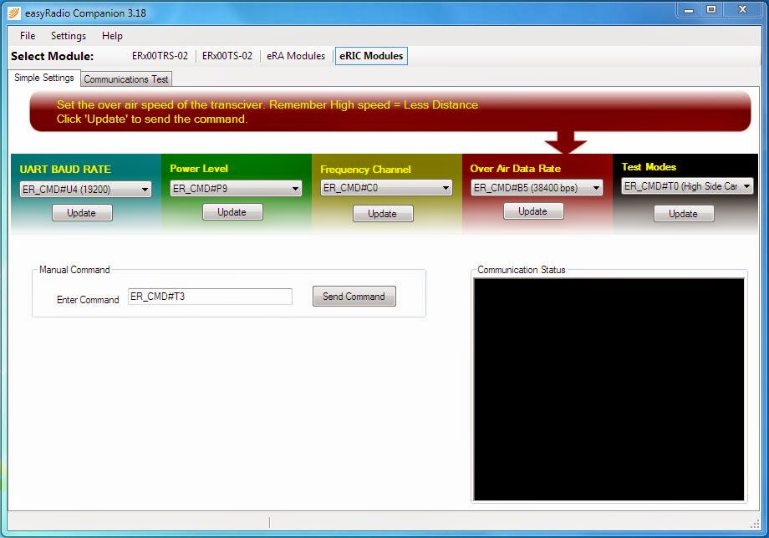
Task: Click Update under Power Level
Action: [x=232, y=211]
